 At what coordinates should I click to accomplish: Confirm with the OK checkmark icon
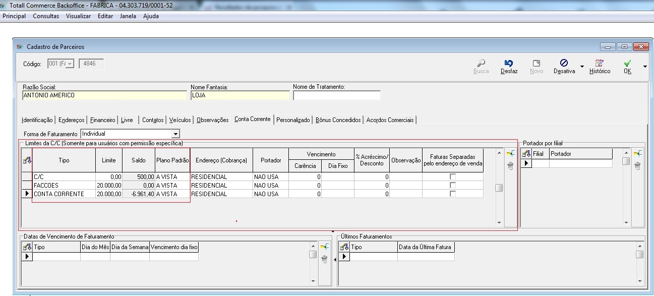click(627, 63)
